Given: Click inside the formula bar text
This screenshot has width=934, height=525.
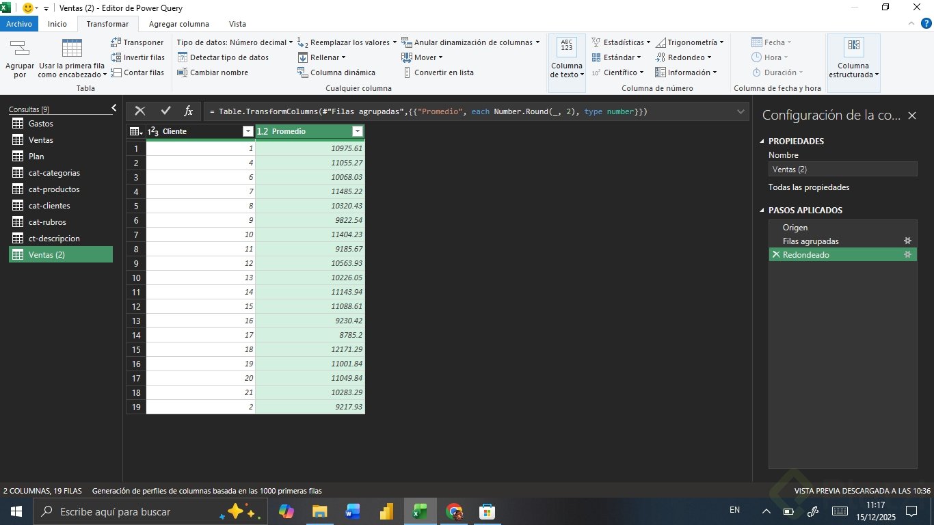Looking at the screenshot, I should (x=429, y=111).
